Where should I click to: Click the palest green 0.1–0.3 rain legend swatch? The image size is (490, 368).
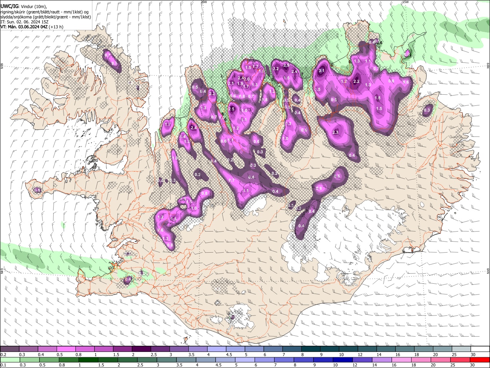point(10,360)
